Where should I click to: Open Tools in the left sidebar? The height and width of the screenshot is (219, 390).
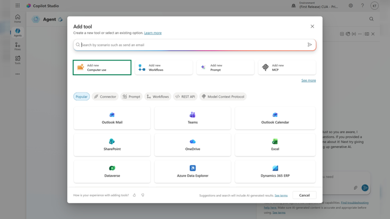[x=18, y=60]
